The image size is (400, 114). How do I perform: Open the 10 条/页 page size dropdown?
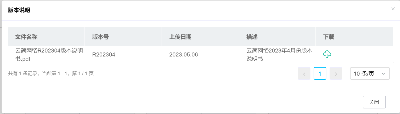click(x=370, y=73)
